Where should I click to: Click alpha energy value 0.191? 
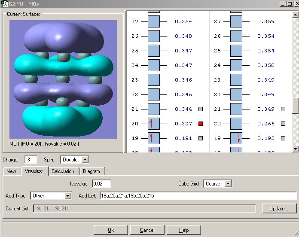[183, 138]
